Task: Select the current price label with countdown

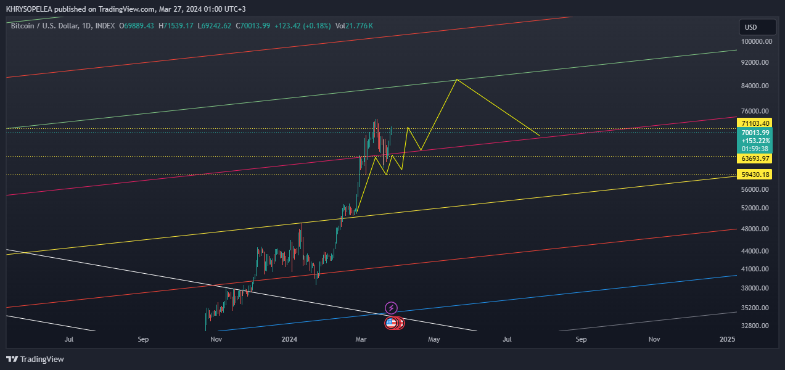Action: click(x=755, y=141)
